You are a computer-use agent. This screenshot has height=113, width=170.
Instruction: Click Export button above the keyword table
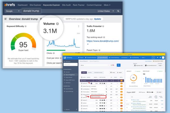(x=119, y=73)
